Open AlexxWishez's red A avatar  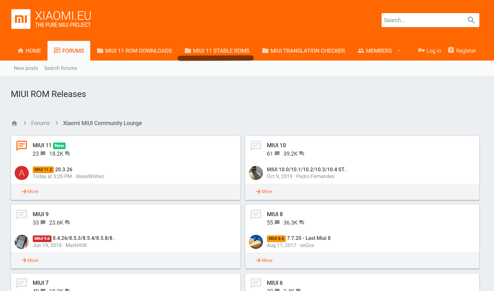click(22, 173)
